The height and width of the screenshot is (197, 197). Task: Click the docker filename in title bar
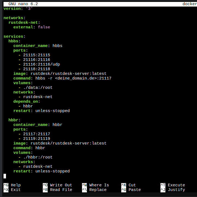pos(190,4)
